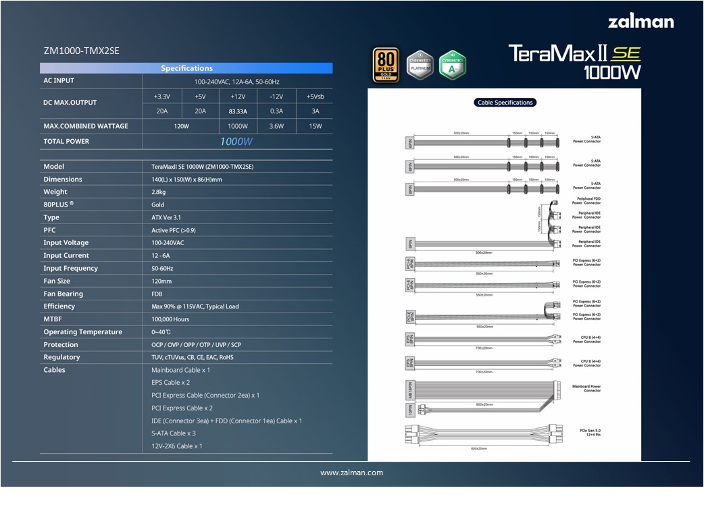Select the Peripheral FDD Power Connector label
Screen dimensions: 704x509
[586, 200]
